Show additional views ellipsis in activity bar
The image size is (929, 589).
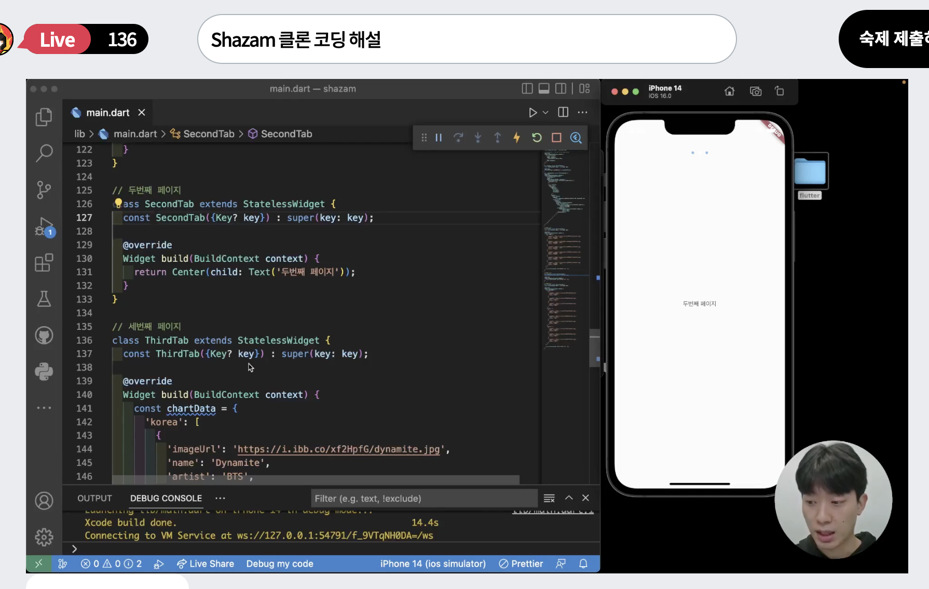[44, 408]
